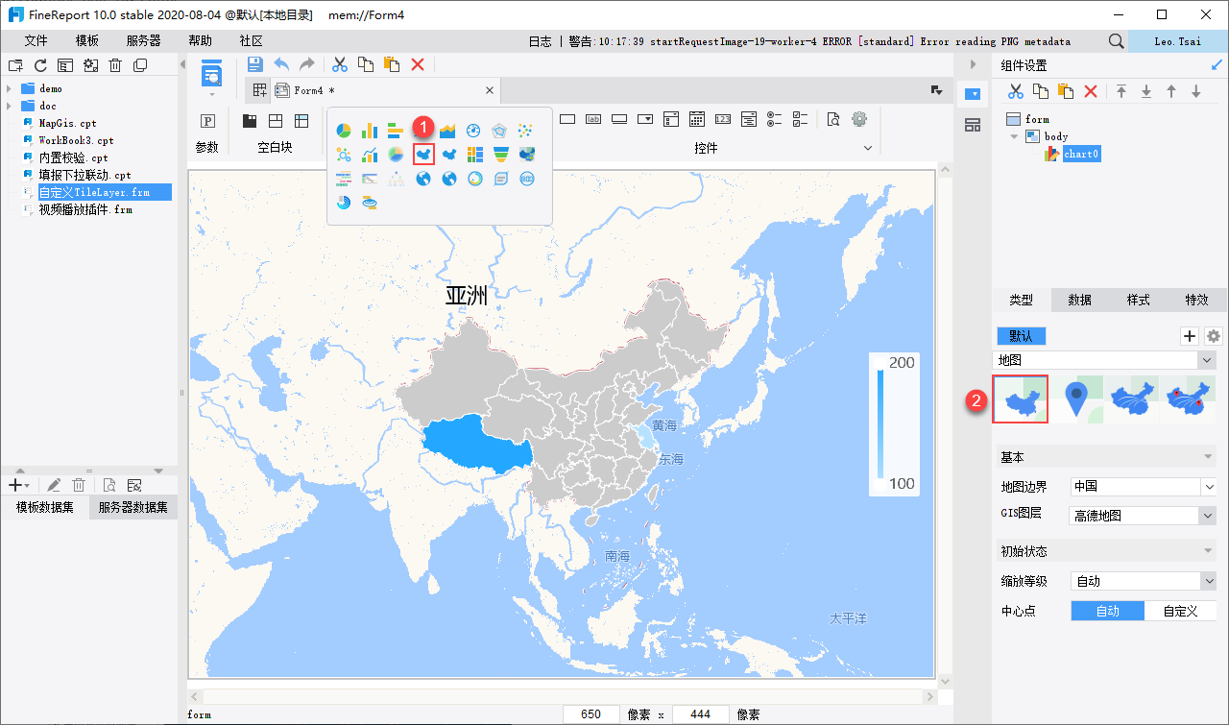Viewport: 1229px width, 725px height.
Task: Click red delete X in main toolbar
Action: coord(418,64)
